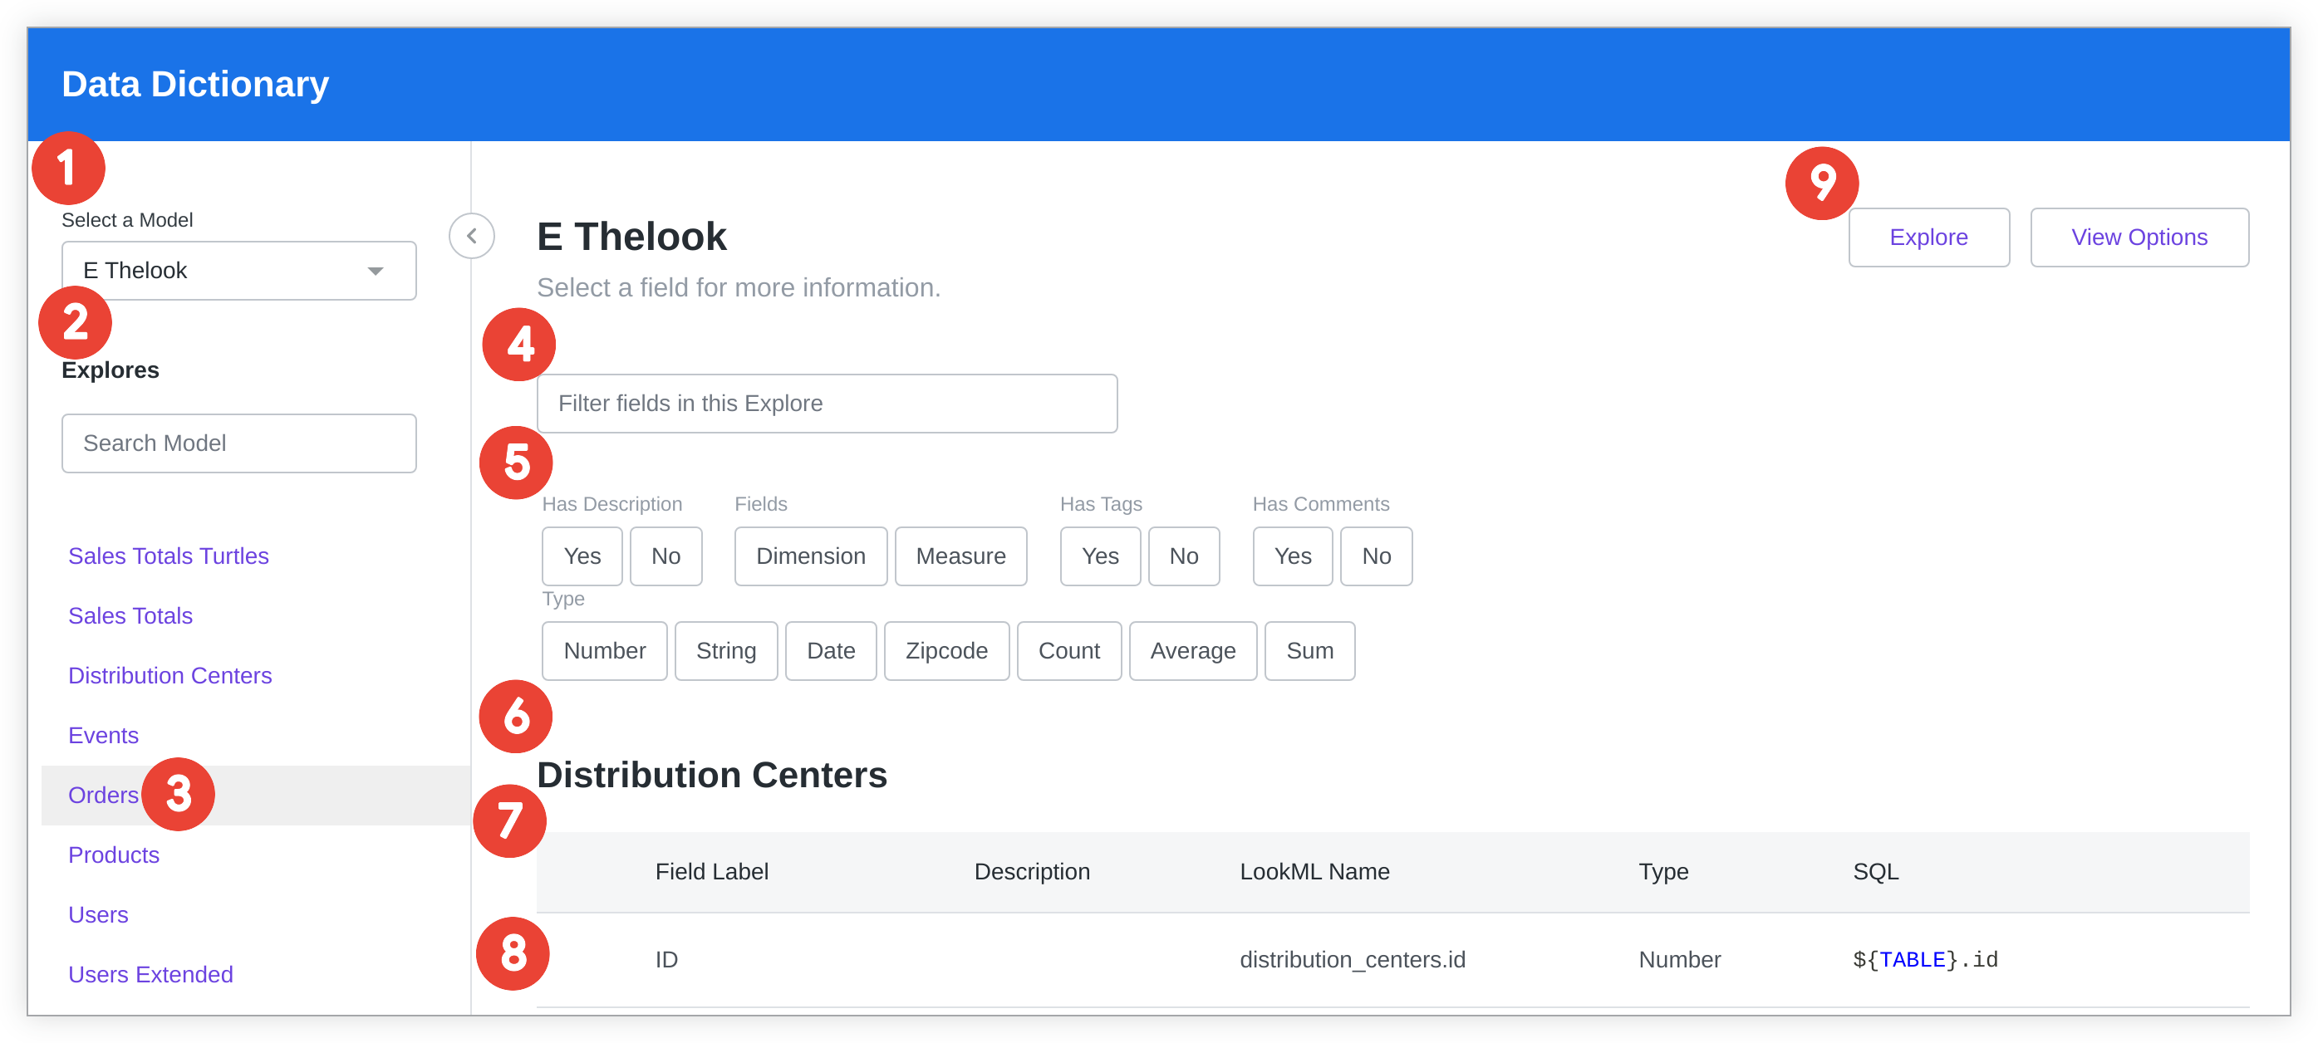Open the Sales Totals Turtles explore

pos(169,556)
